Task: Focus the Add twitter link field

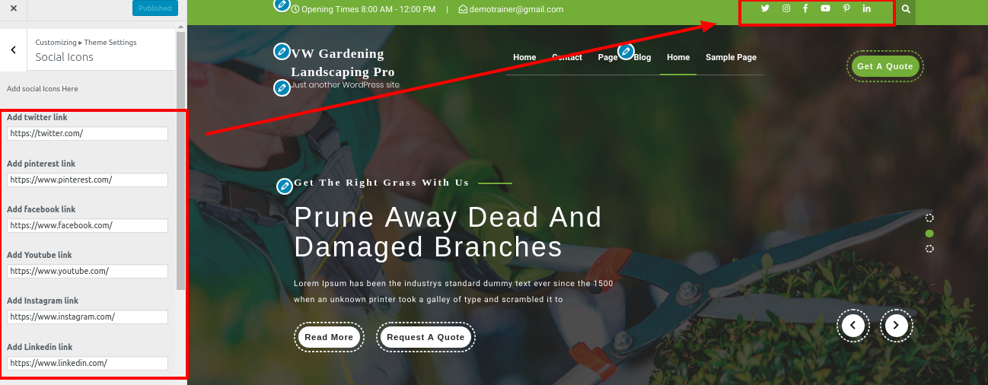Action: (88, 133)
